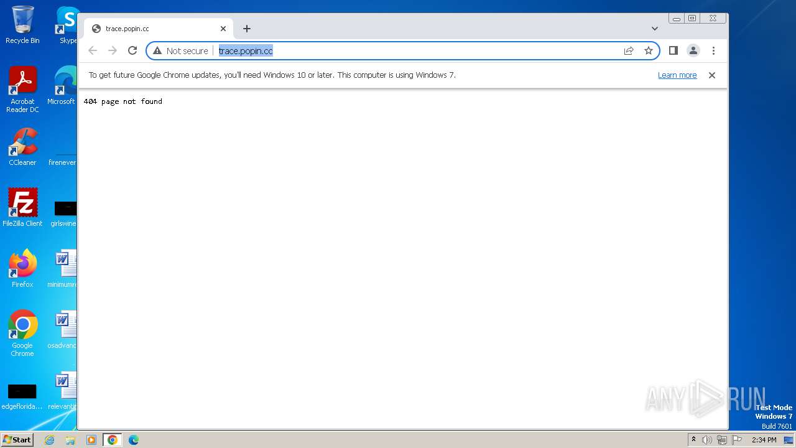Open Firefox desktop shortcut
This screenshot has width=796, height=448.
(x=22, y=268)
